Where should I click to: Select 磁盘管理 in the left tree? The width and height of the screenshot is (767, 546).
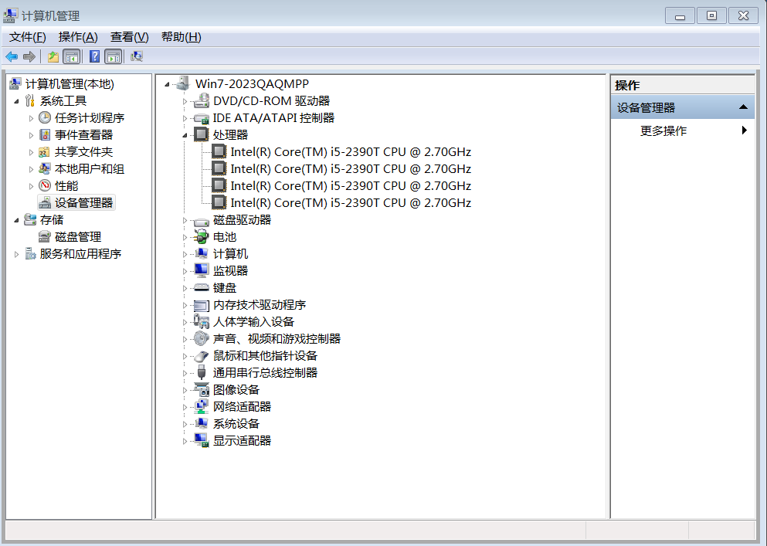(77, 237)
